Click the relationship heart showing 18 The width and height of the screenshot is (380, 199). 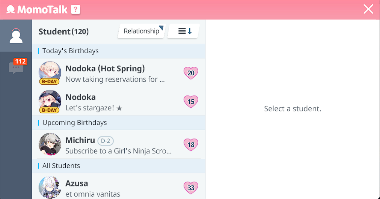[x=191, y=145]
